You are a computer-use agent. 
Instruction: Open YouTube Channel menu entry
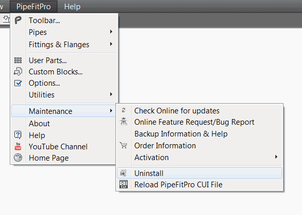coord(64,147)
